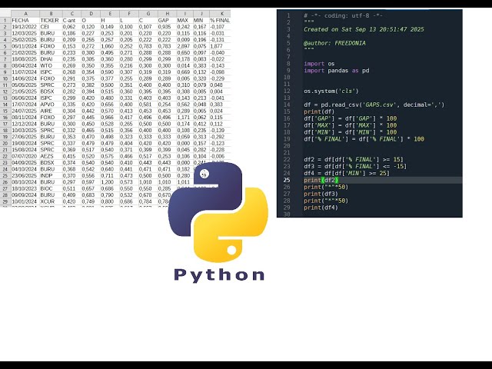
Task: Select the date cell 06/11/2024
Action: 24,46
